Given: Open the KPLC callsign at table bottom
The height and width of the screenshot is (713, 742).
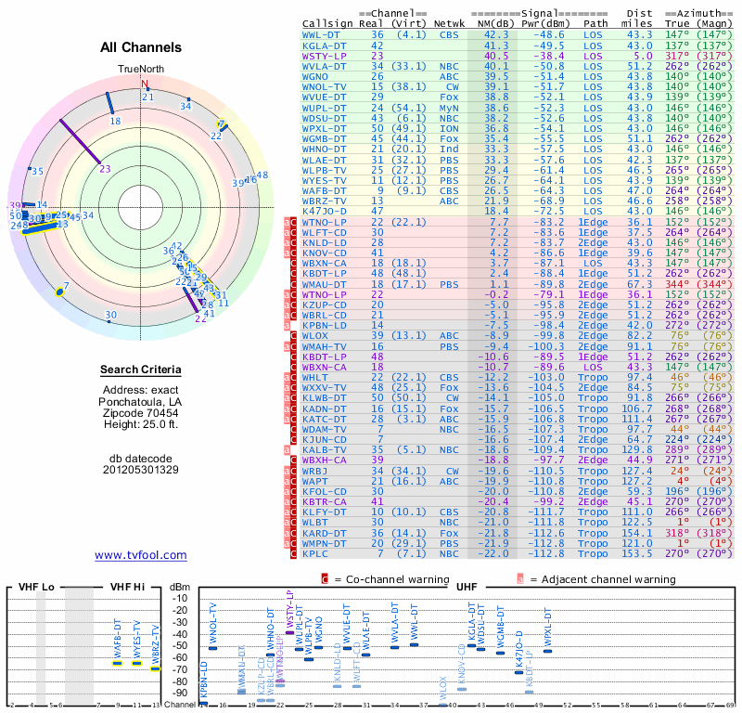Looking at the screenshot, I should coord(316,553).
